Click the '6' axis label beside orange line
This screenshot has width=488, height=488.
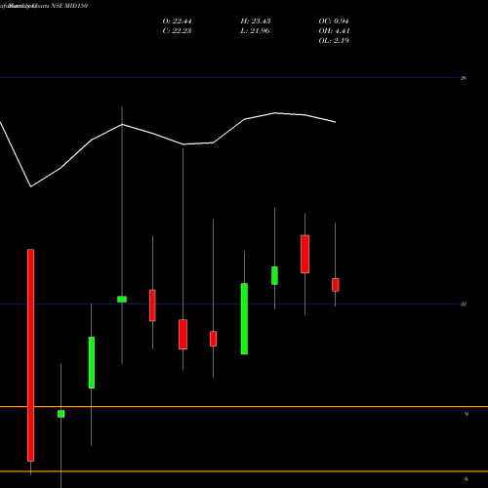[x=467, y=479]
